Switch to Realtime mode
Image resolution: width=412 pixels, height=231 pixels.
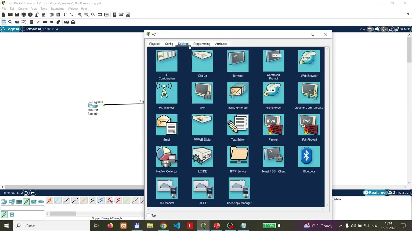375,193
